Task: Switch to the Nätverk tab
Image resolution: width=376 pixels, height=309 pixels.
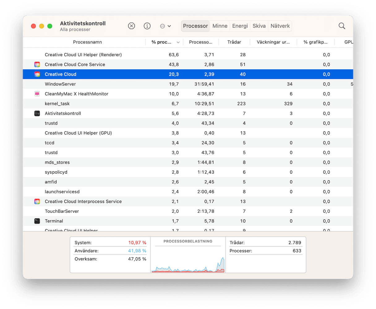Action: click(x=280, y=26)
